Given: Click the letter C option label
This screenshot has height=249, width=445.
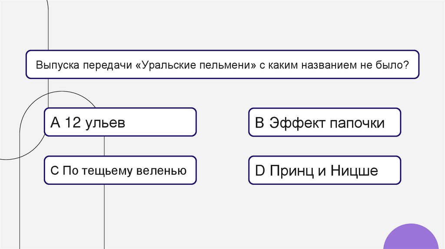Looking at the screenshot, I should click(x=54, y=170).
